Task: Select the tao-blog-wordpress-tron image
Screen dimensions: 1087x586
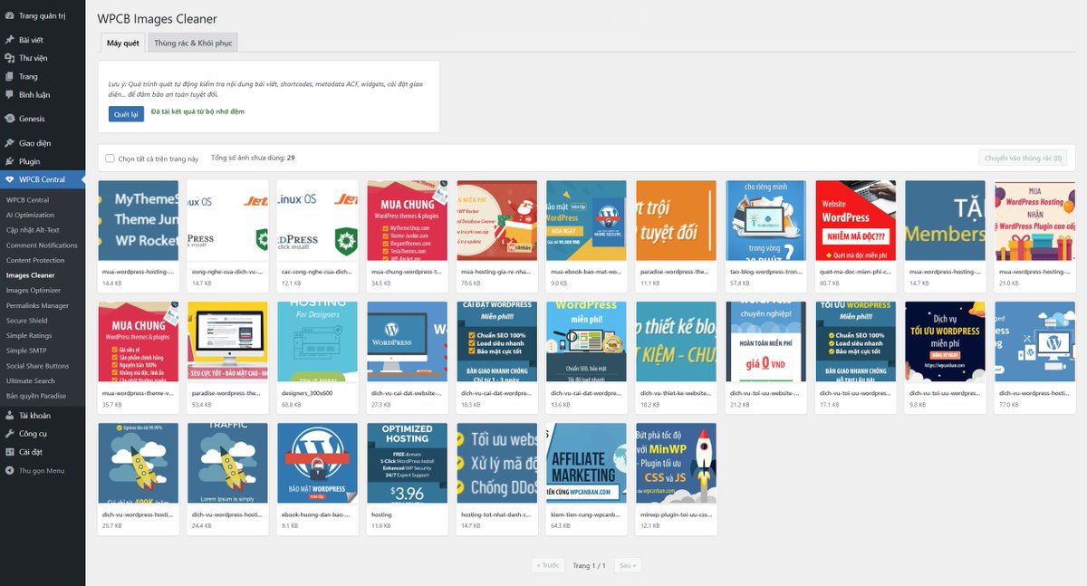Action: (765, 220)
